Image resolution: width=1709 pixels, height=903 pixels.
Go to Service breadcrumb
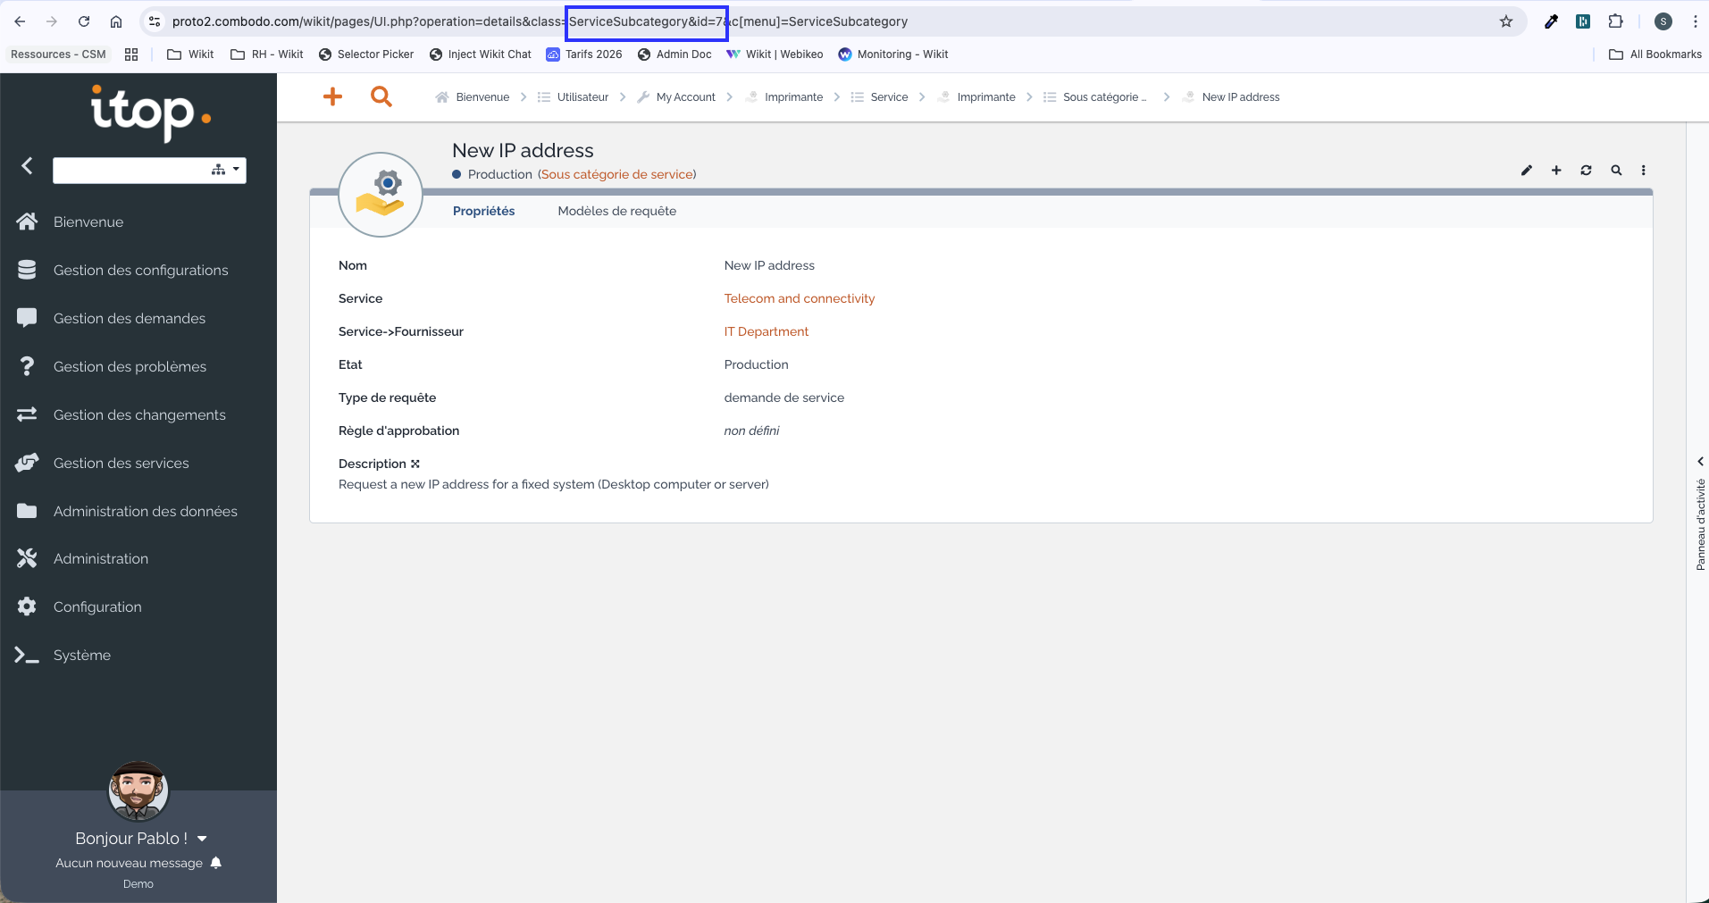[x=879, y=97]
